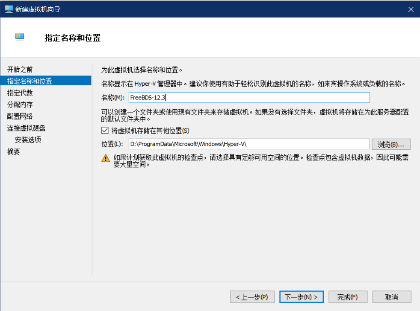Image resolution: width=420 pixels, height=311 pixels.
Task: Click the checkpoint warning message text
Action: point(260,160)
